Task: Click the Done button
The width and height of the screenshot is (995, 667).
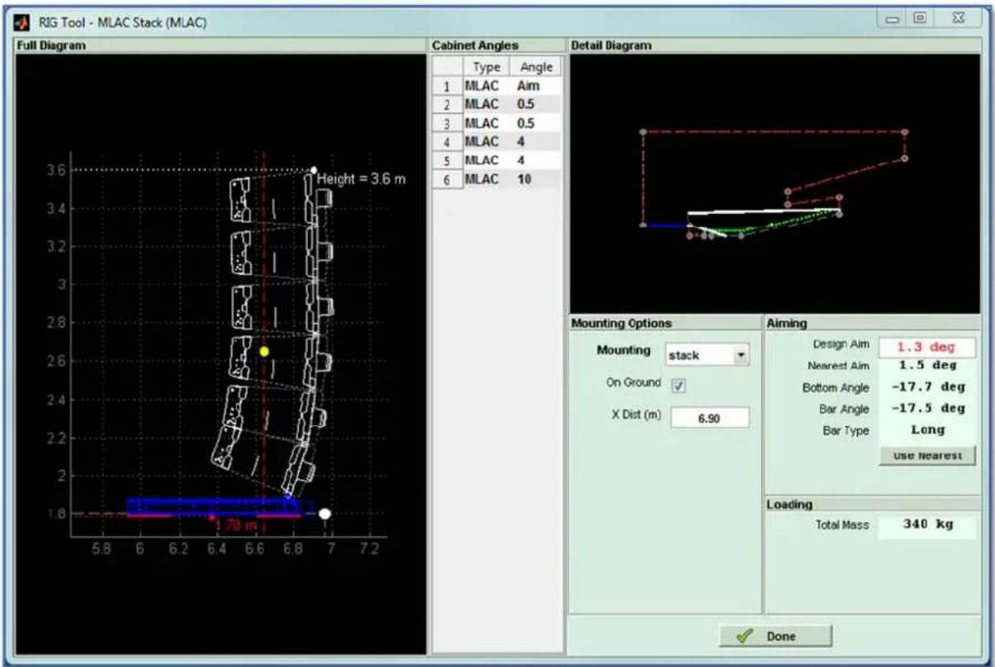Action: (775, 636)
